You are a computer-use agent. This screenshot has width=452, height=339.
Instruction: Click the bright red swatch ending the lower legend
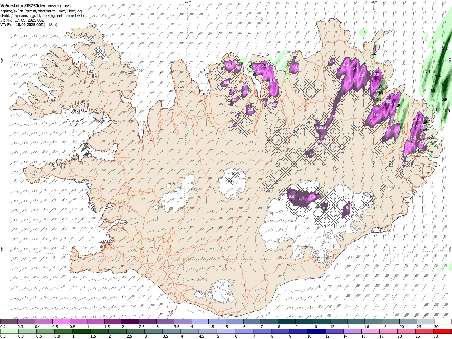pos(442,332)
